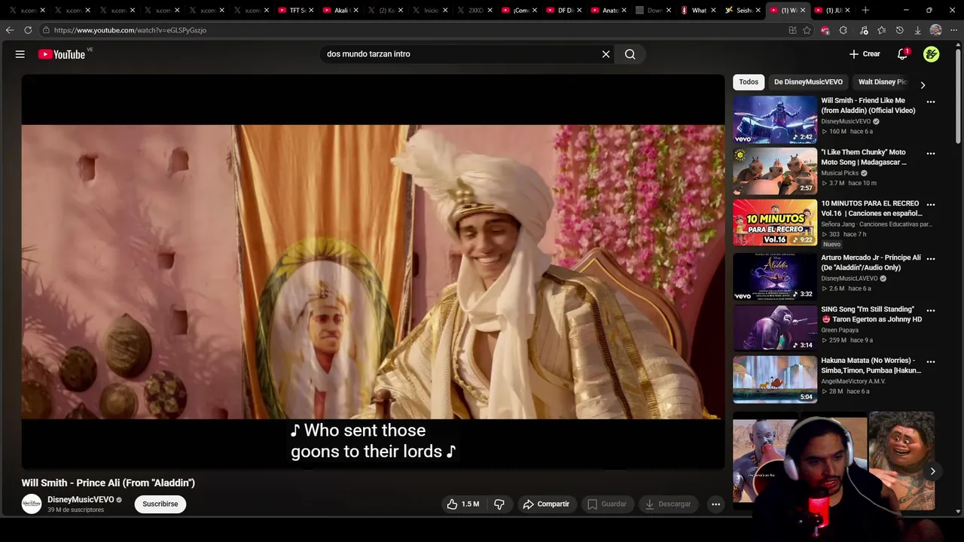Click the Guardar save button
This screenshot has height=542, width=964.
click(x=607, y=504)
